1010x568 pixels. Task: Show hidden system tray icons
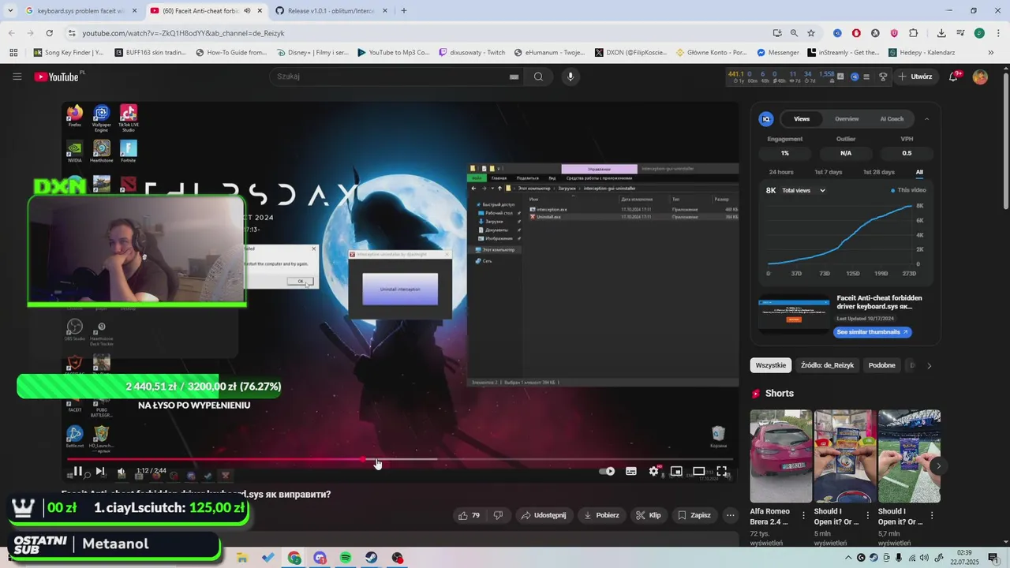(x=848, y=558)
